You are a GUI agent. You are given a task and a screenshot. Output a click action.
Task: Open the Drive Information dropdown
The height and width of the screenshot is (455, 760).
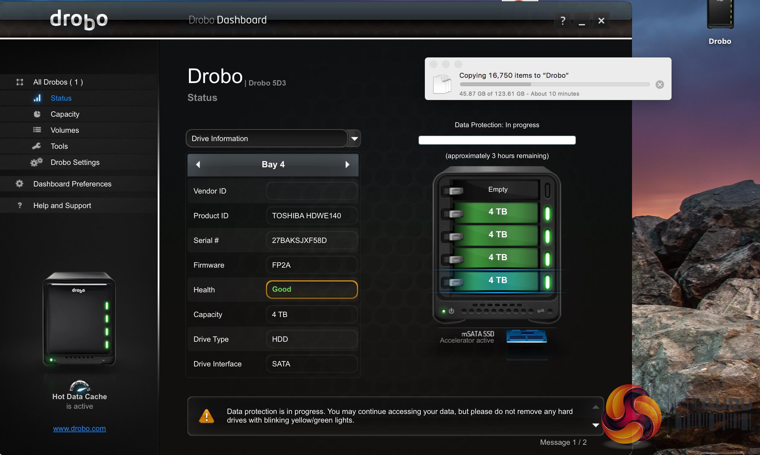pos(354,139)
